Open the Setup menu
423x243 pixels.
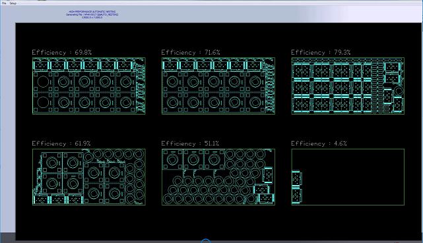coord(13,3)
